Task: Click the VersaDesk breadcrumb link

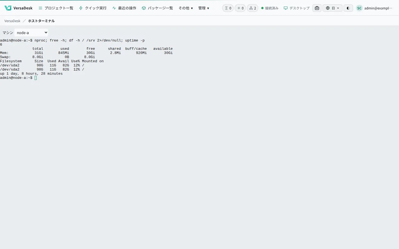Action: 12,21
